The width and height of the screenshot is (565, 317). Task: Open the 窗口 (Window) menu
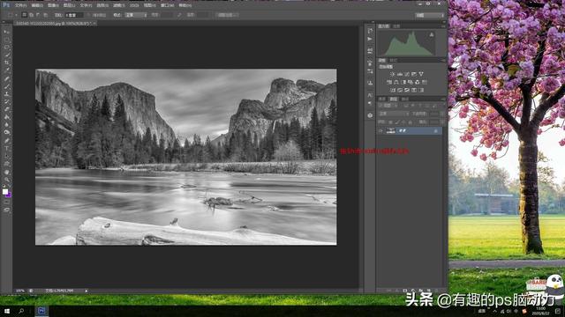tap(167, 5)
